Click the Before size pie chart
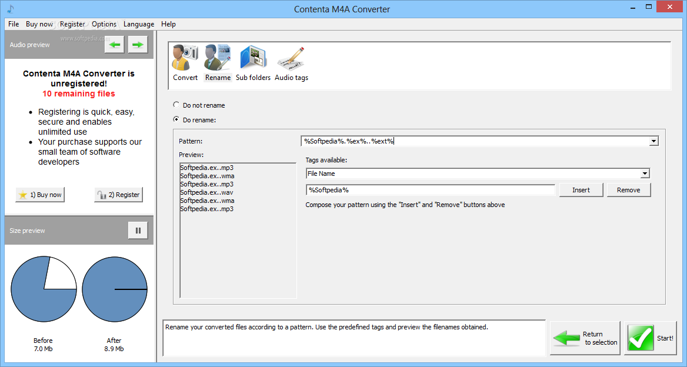The width and height of the screenshot is (687, 367). pyautogui.click(x=44, y=289)
